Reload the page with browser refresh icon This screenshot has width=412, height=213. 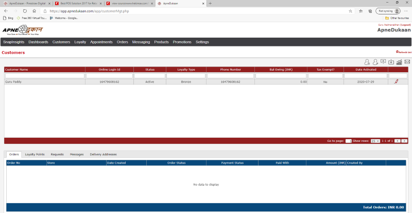coord(25,11)
